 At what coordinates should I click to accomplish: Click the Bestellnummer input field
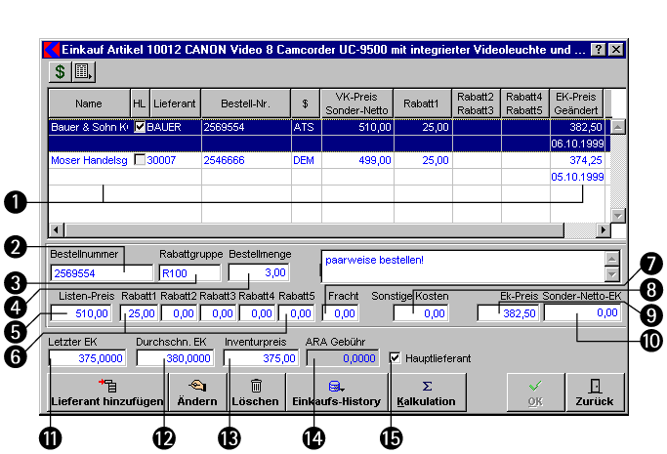pyautogui.click(x=102, y=273)
